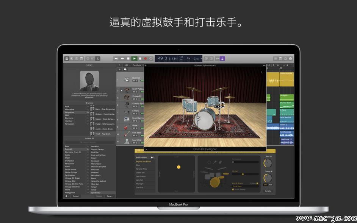Toggle the count-in 1234 button

pos(218,58)
